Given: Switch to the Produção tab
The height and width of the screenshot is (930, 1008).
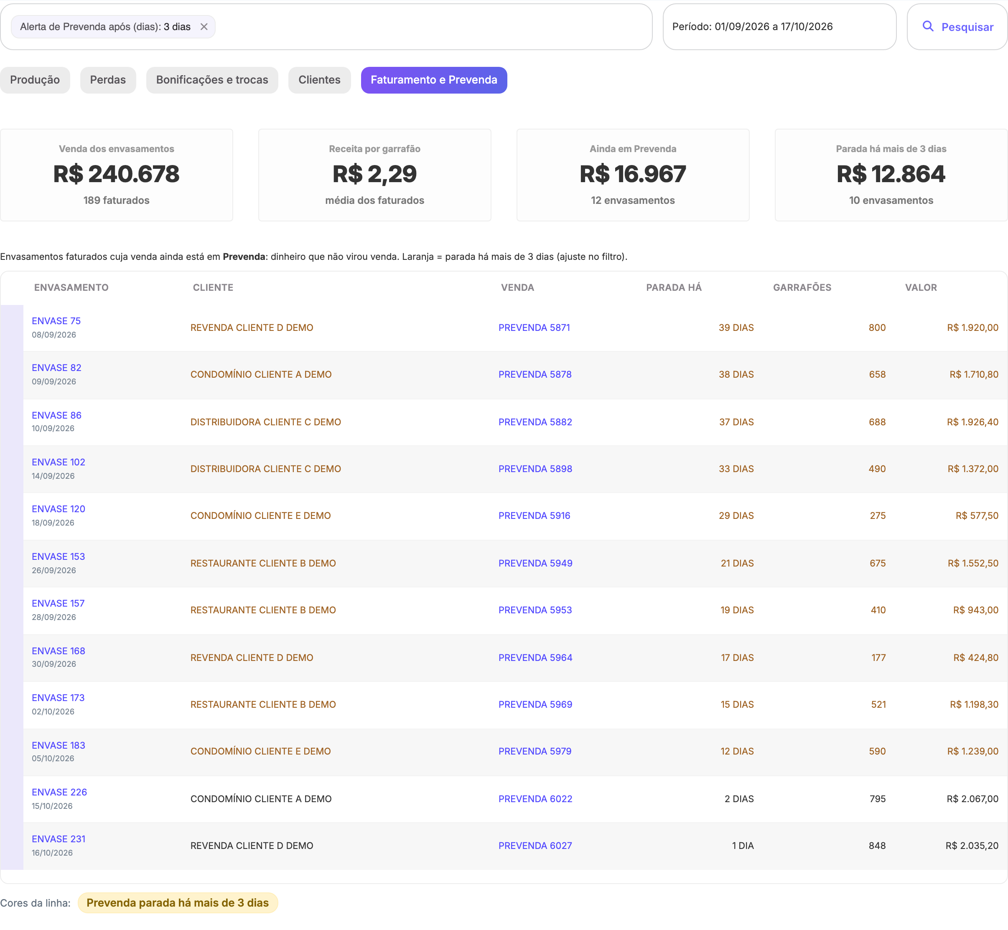Looking at the screenshot, I should coord(35,80).
